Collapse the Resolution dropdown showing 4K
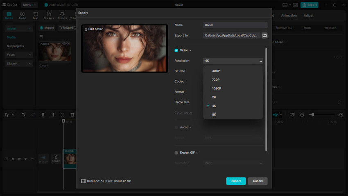348x196 pixels. (x=233, y=61)
